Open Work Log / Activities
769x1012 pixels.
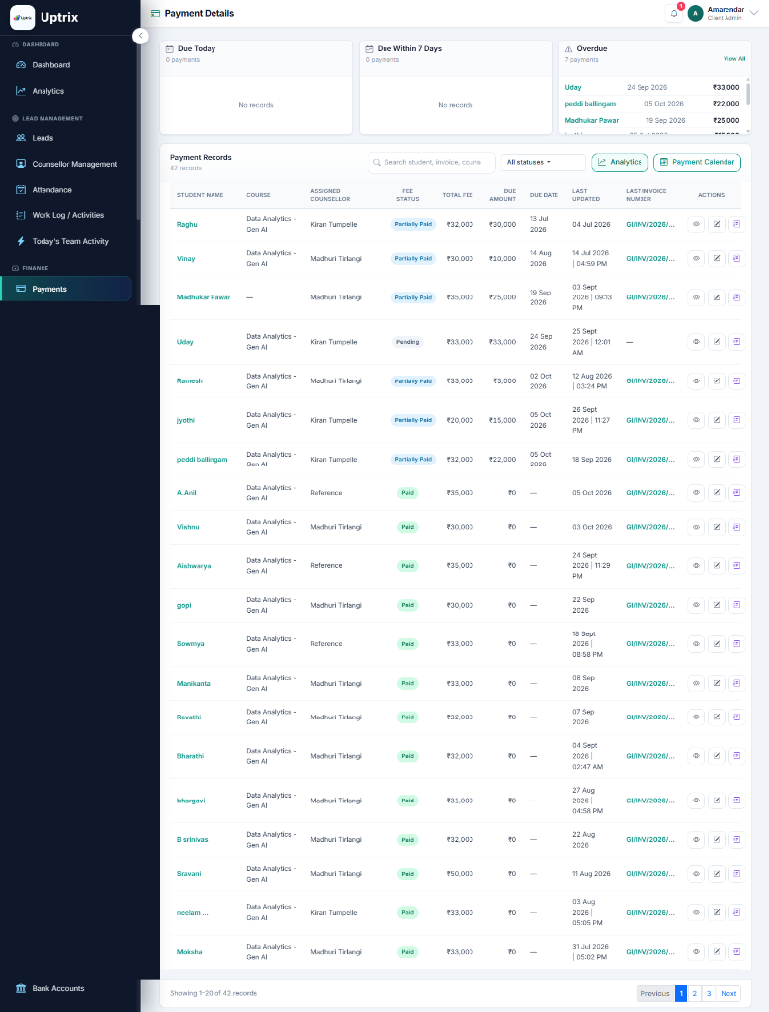66,215
